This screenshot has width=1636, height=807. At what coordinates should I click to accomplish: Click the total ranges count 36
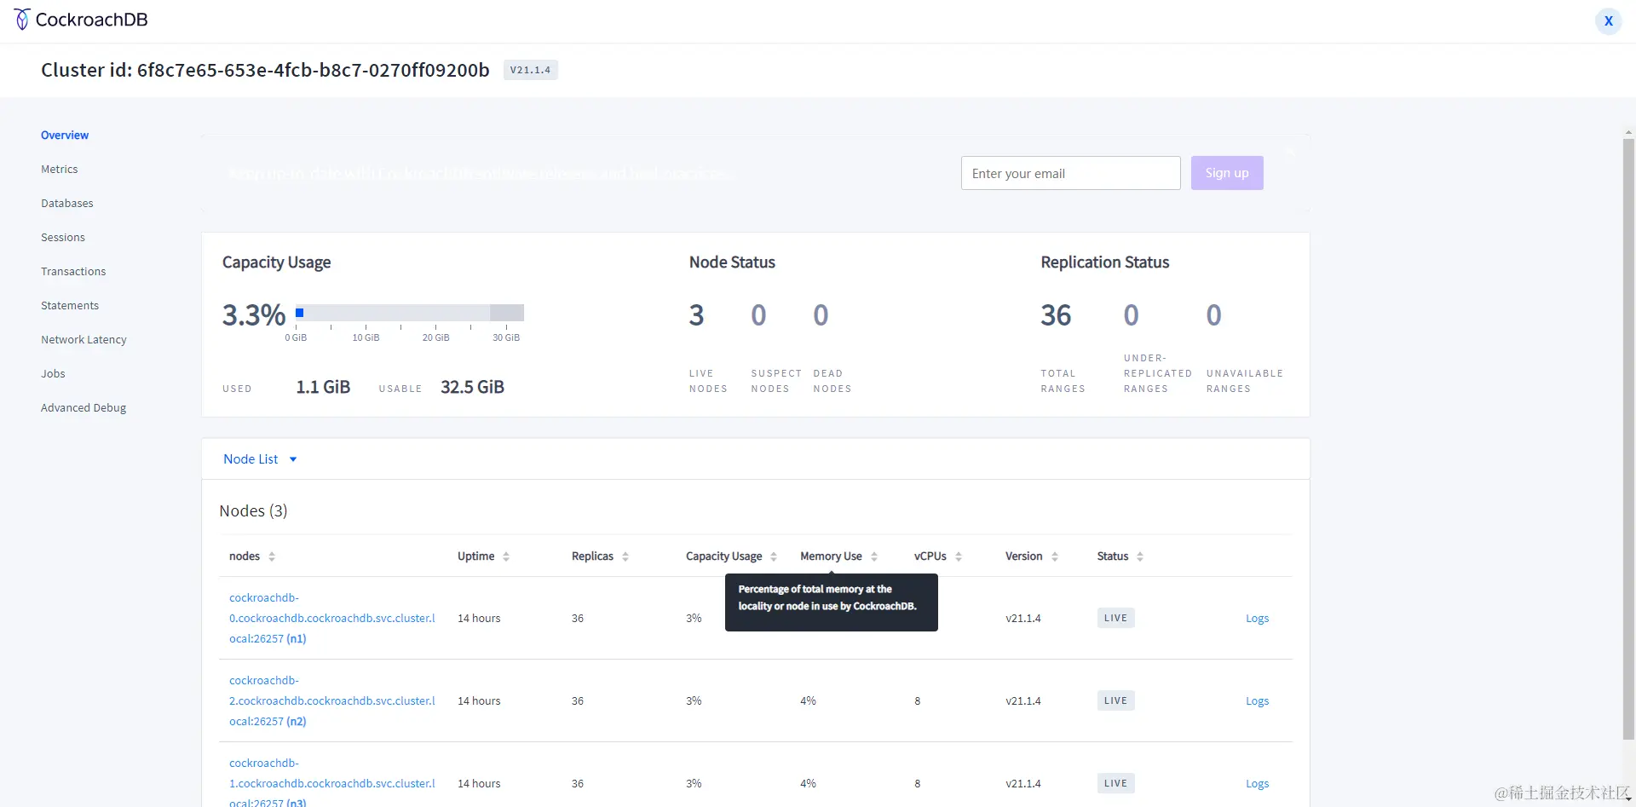1056,315
